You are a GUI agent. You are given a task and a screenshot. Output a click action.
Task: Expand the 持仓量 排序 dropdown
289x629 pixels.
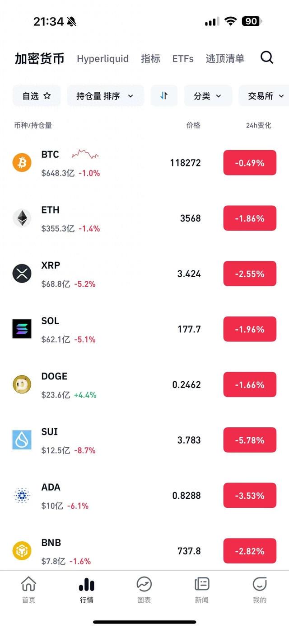click(105, 96)
